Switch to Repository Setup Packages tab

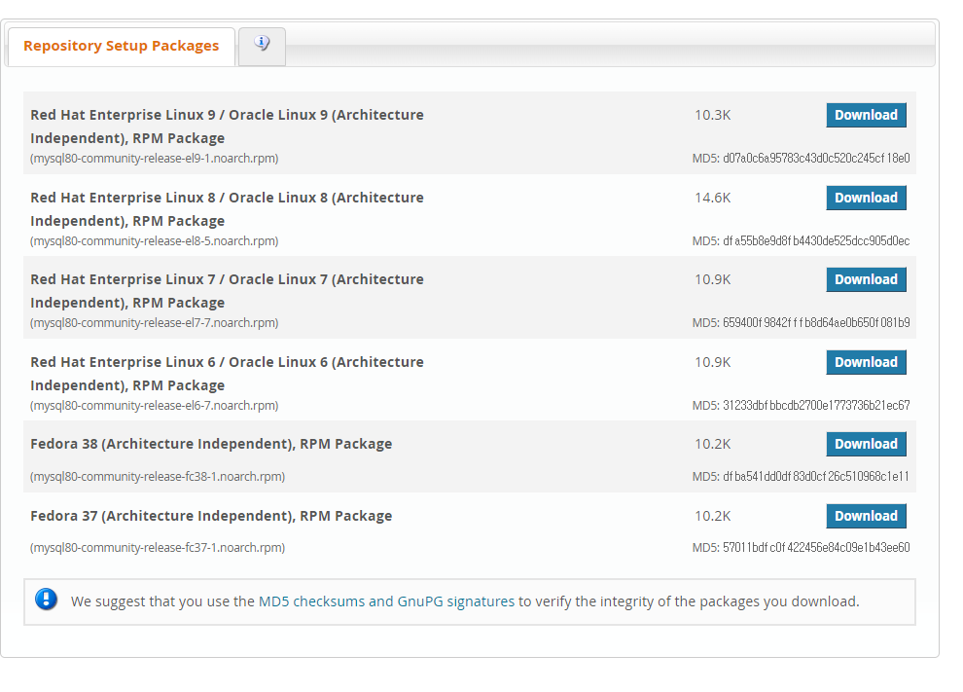pos(121,46)
